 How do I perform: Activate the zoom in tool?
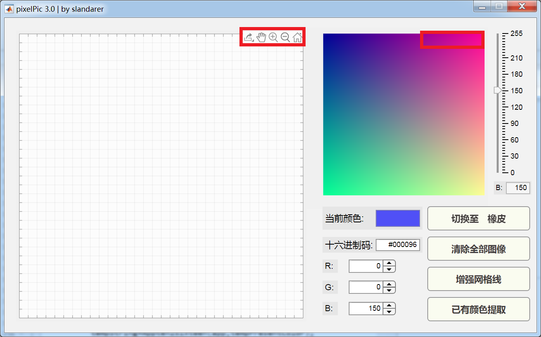273,37
